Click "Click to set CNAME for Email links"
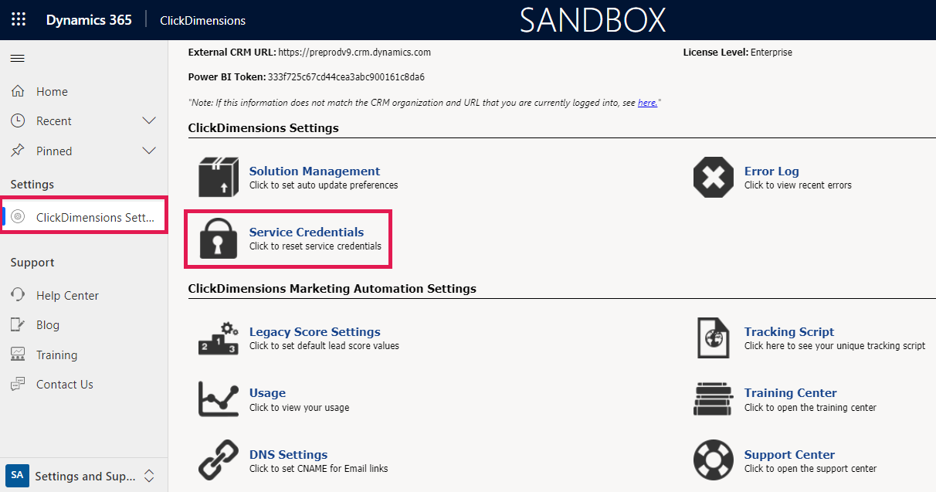 [x=319, y=469]
